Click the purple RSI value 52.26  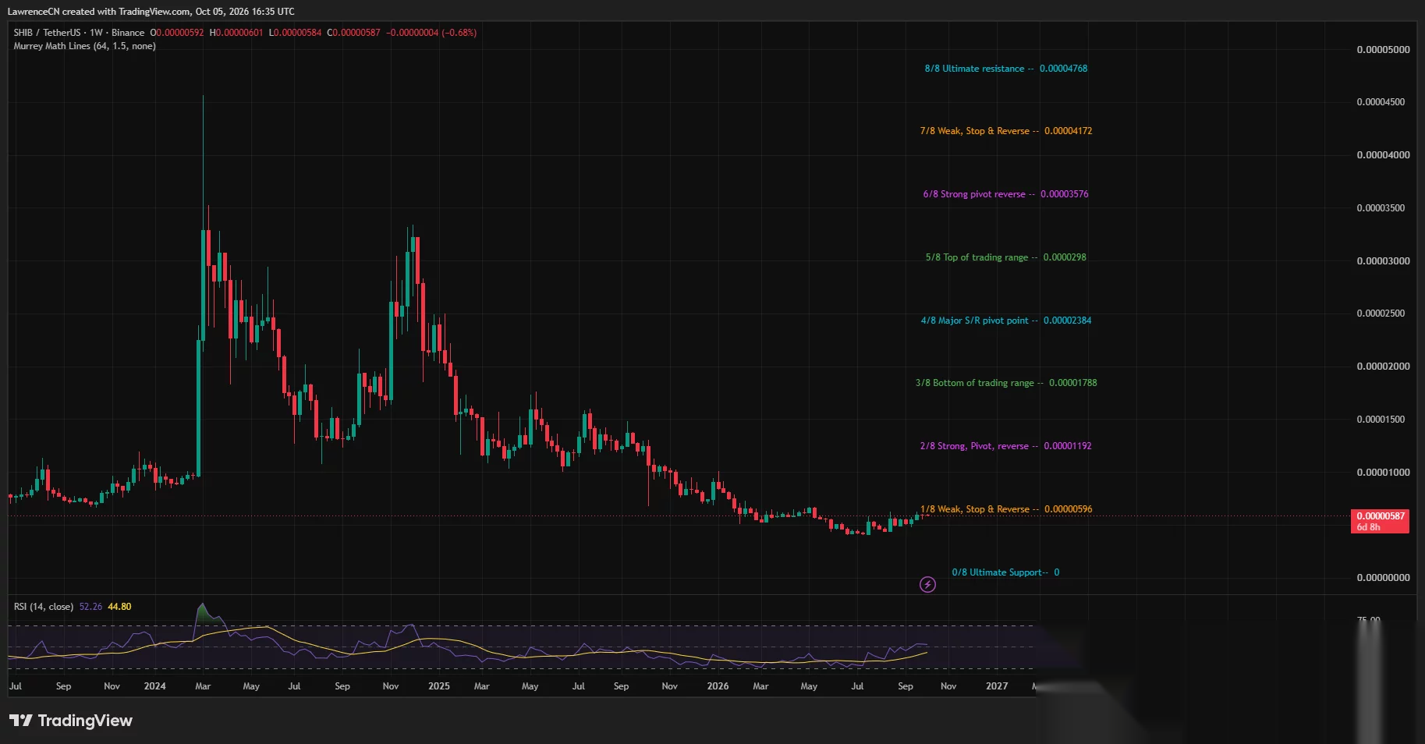(x=90, y=607)
